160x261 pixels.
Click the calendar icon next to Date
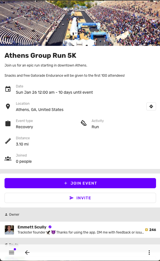(x=8, y=89)
